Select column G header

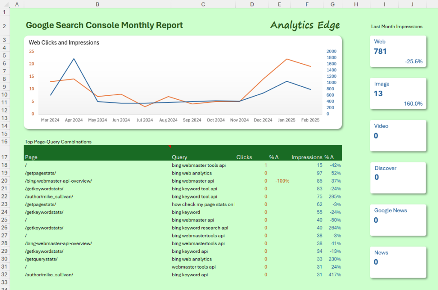coord(332,4)
